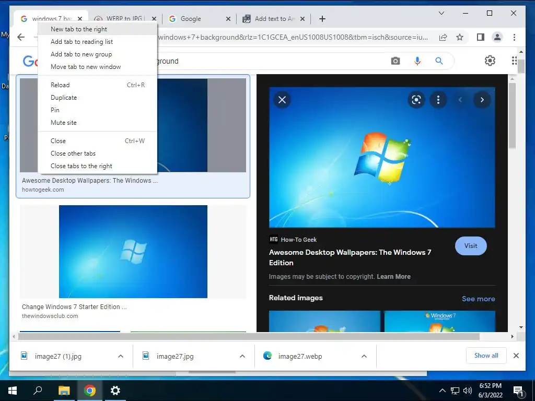Click the Chrome icon in the taskbar
Image resolution: width=535 pixels, height=401 pixels.
[90, 391]
